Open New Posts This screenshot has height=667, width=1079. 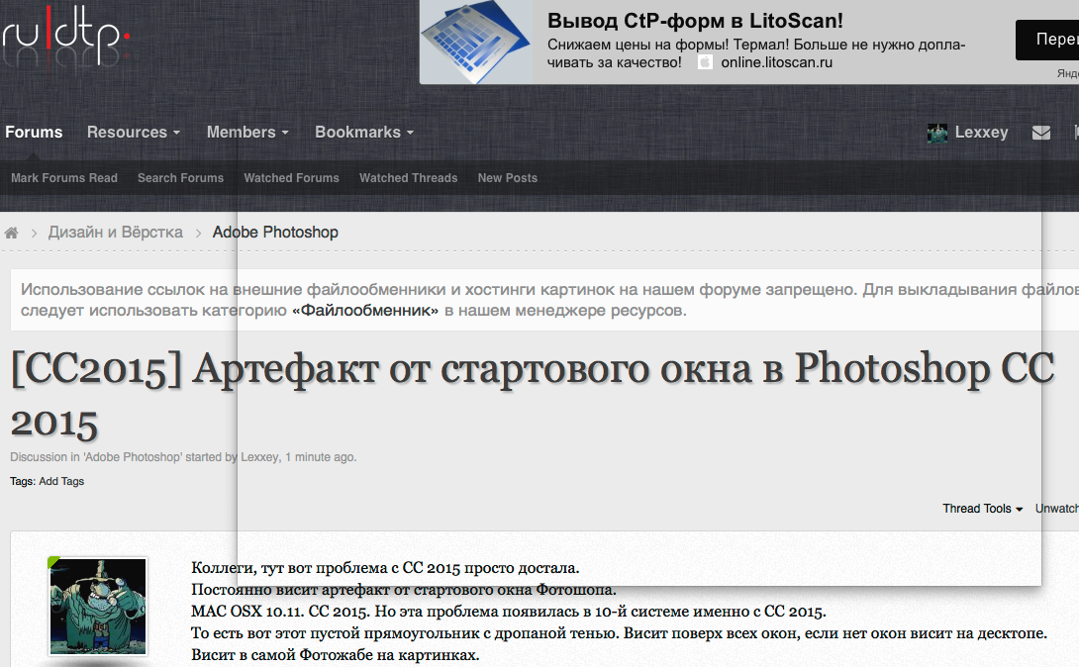[x=507, y=178]
